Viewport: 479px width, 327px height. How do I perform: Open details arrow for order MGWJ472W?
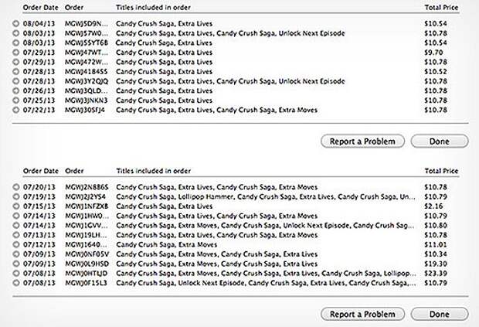point(16,62)
